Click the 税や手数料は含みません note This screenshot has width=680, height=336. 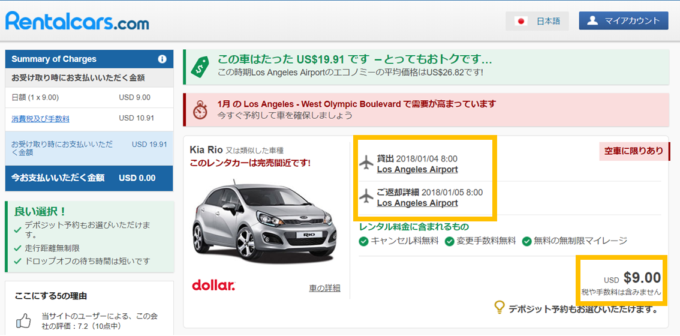pyautogui.click(x=621, y=293)
